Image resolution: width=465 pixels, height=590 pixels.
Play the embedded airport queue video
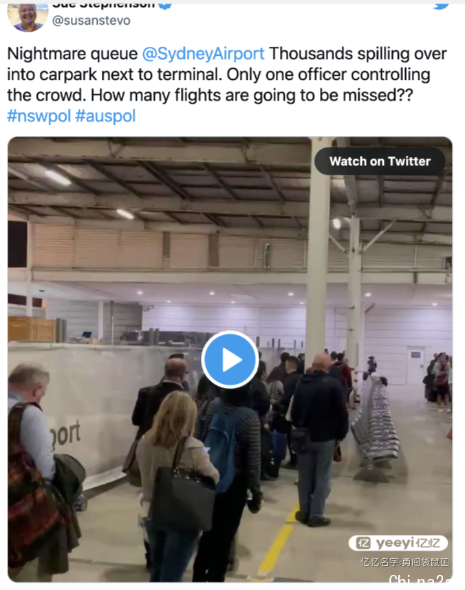[x=230, y=359]
